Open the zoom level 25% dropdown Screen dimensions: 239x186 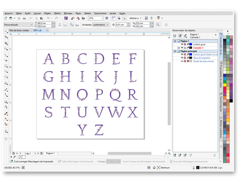coord(102,18)
